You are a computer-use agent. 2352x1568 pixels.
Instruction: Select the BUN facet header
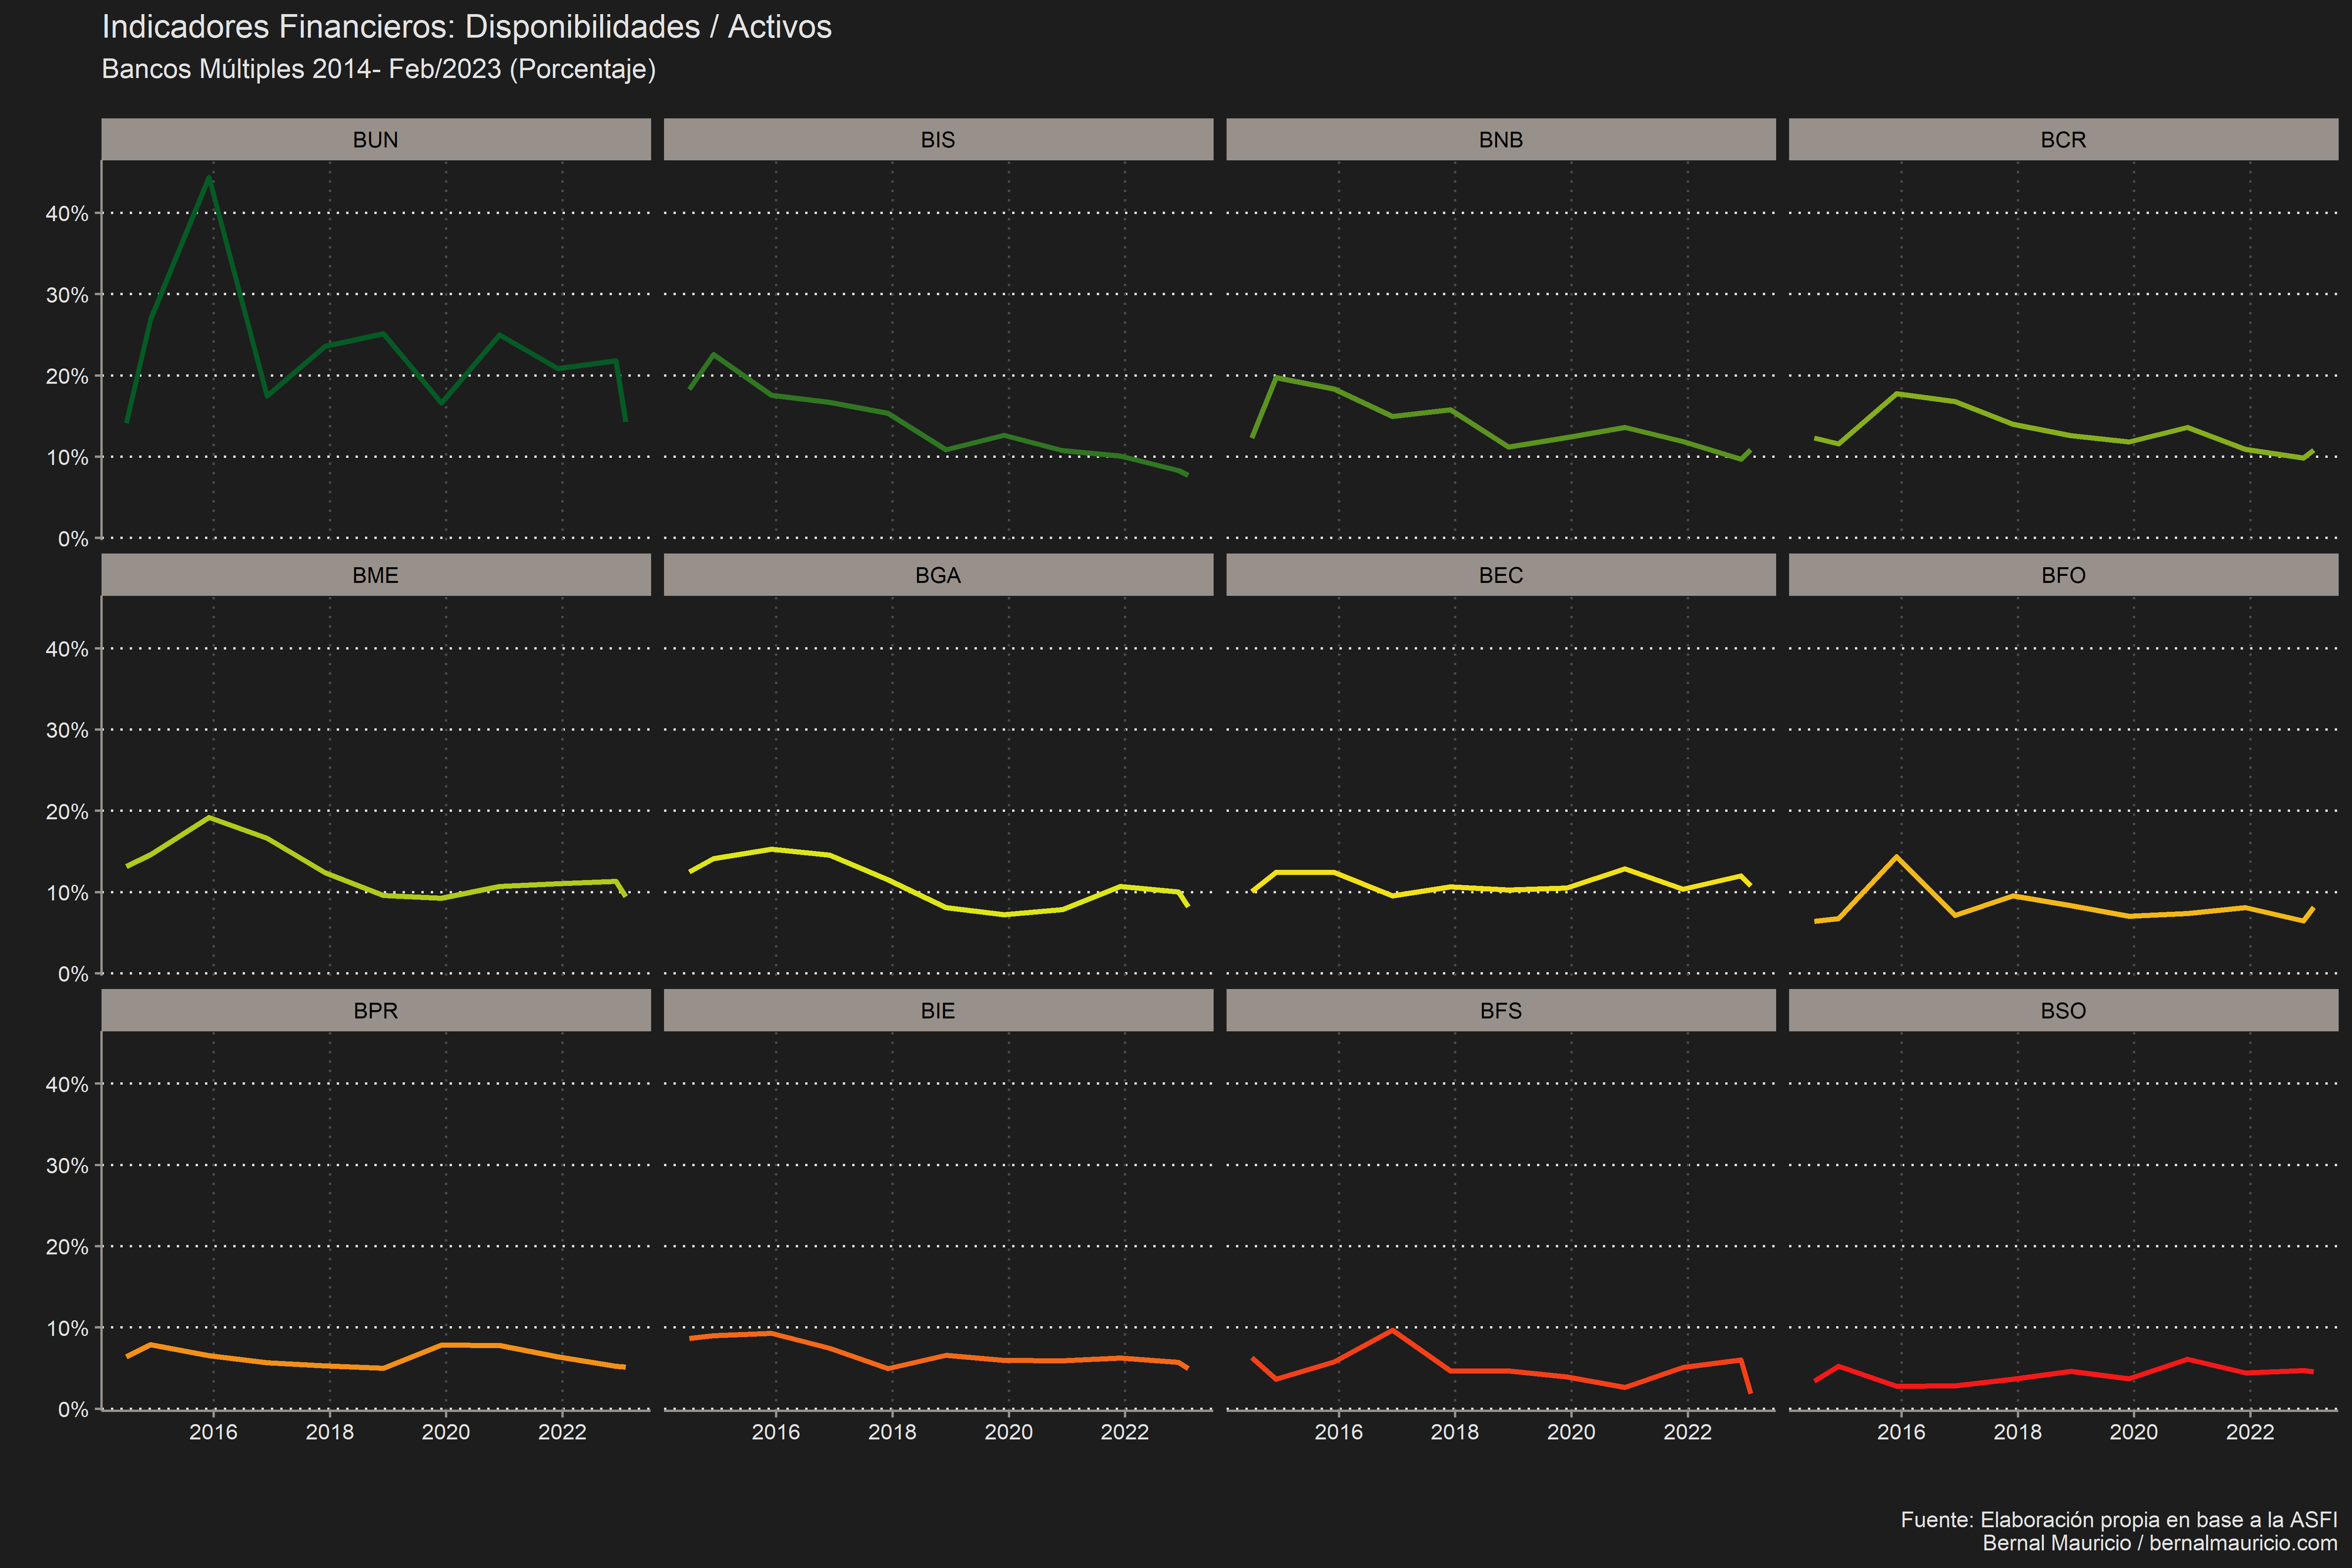point(376,140)
